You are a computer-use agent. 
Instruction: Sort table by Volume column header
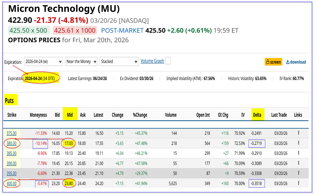point(171,115)
